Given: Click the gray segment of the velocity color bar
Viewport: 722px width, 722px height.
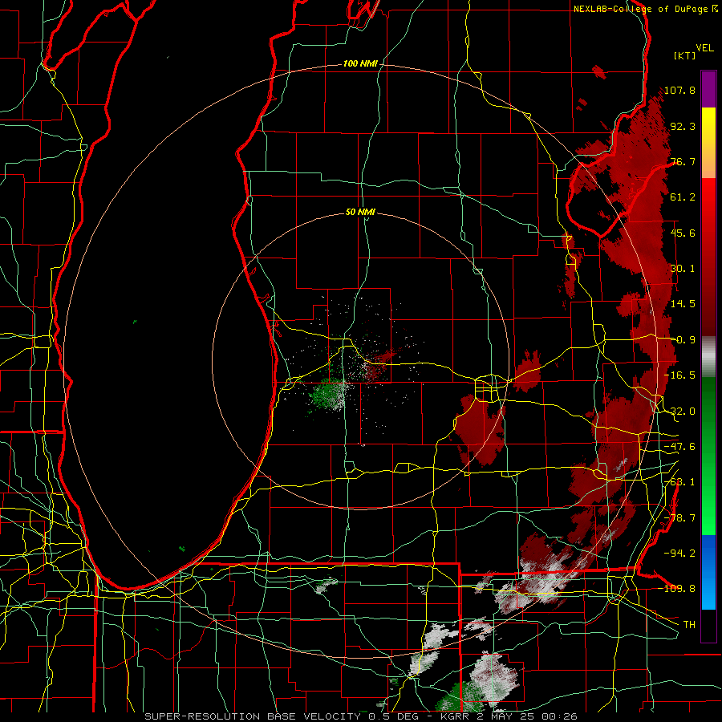Looking at the screenshot, I should tap(708, 357).
